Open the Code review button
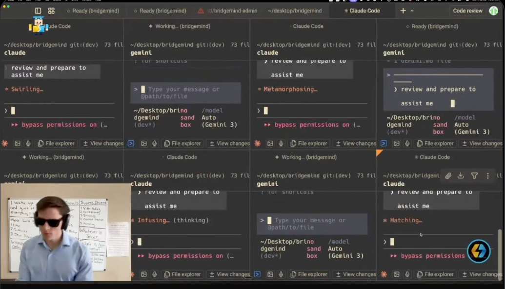Viewport: 505px width, 289px height. coord(467,11)
